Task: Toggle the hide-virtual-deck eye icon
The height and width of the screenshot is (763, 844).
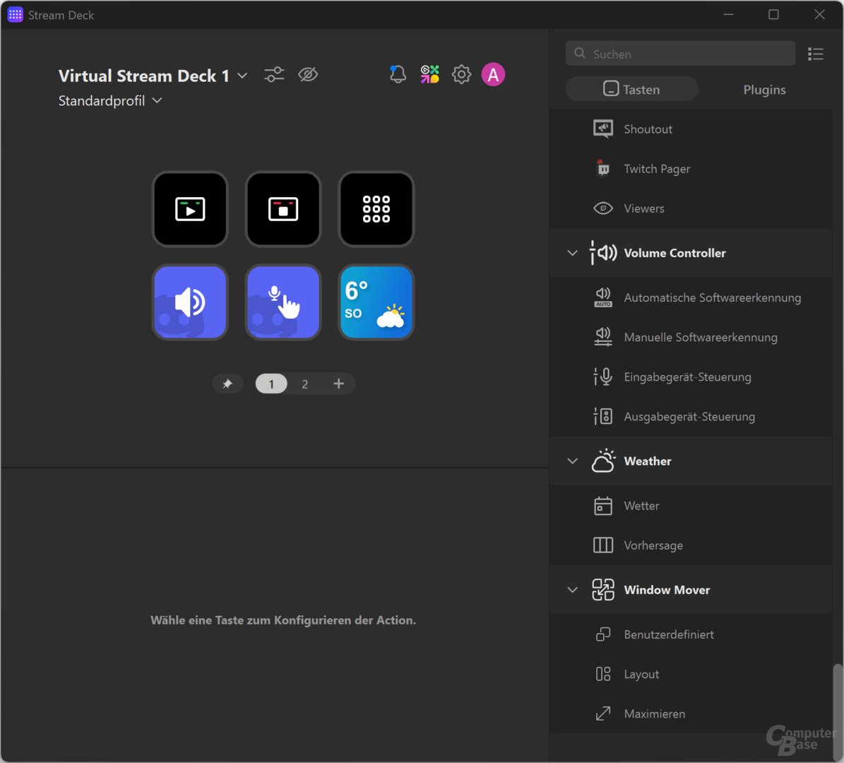Action: click(308, 74)
